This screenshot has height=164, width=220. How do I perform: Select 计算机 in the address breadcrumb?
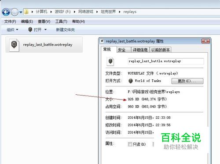coord(42,12)
